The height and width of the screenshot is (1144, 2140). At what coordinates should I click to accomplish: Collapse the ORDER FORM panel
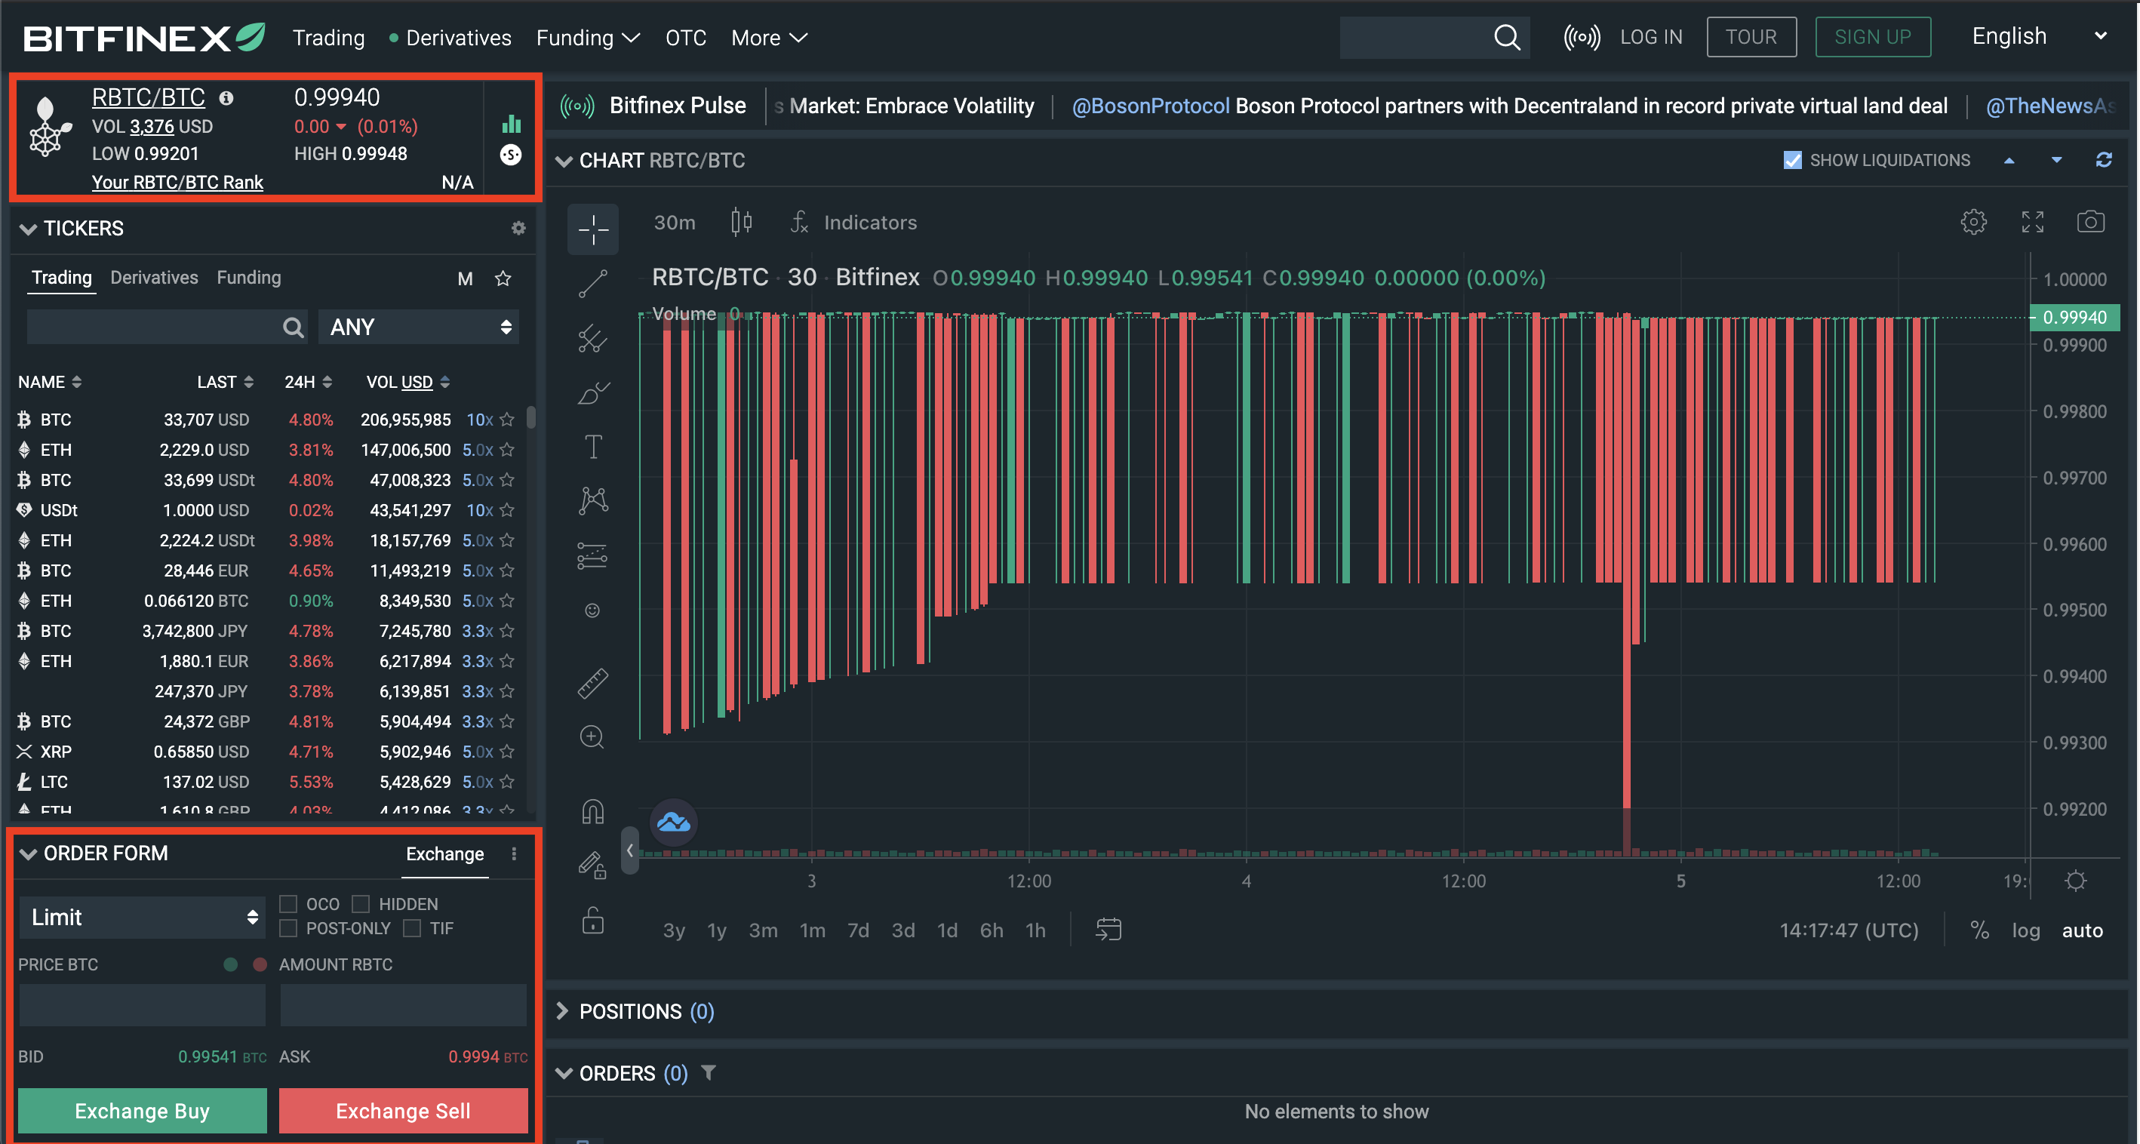point(28,853)
